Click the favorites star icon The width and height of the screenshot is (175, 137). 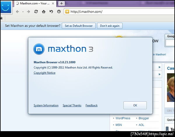[x=1, y=18]
